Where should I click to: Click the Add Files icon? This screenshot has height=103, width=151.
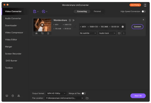click(x=35, y=11)
